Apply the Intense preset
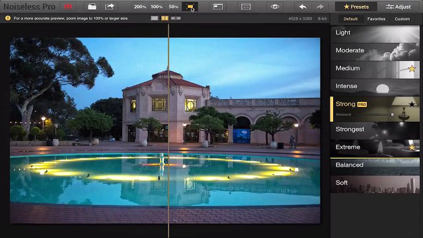Viewport: 423px width, 238px height. click(375, 87)
